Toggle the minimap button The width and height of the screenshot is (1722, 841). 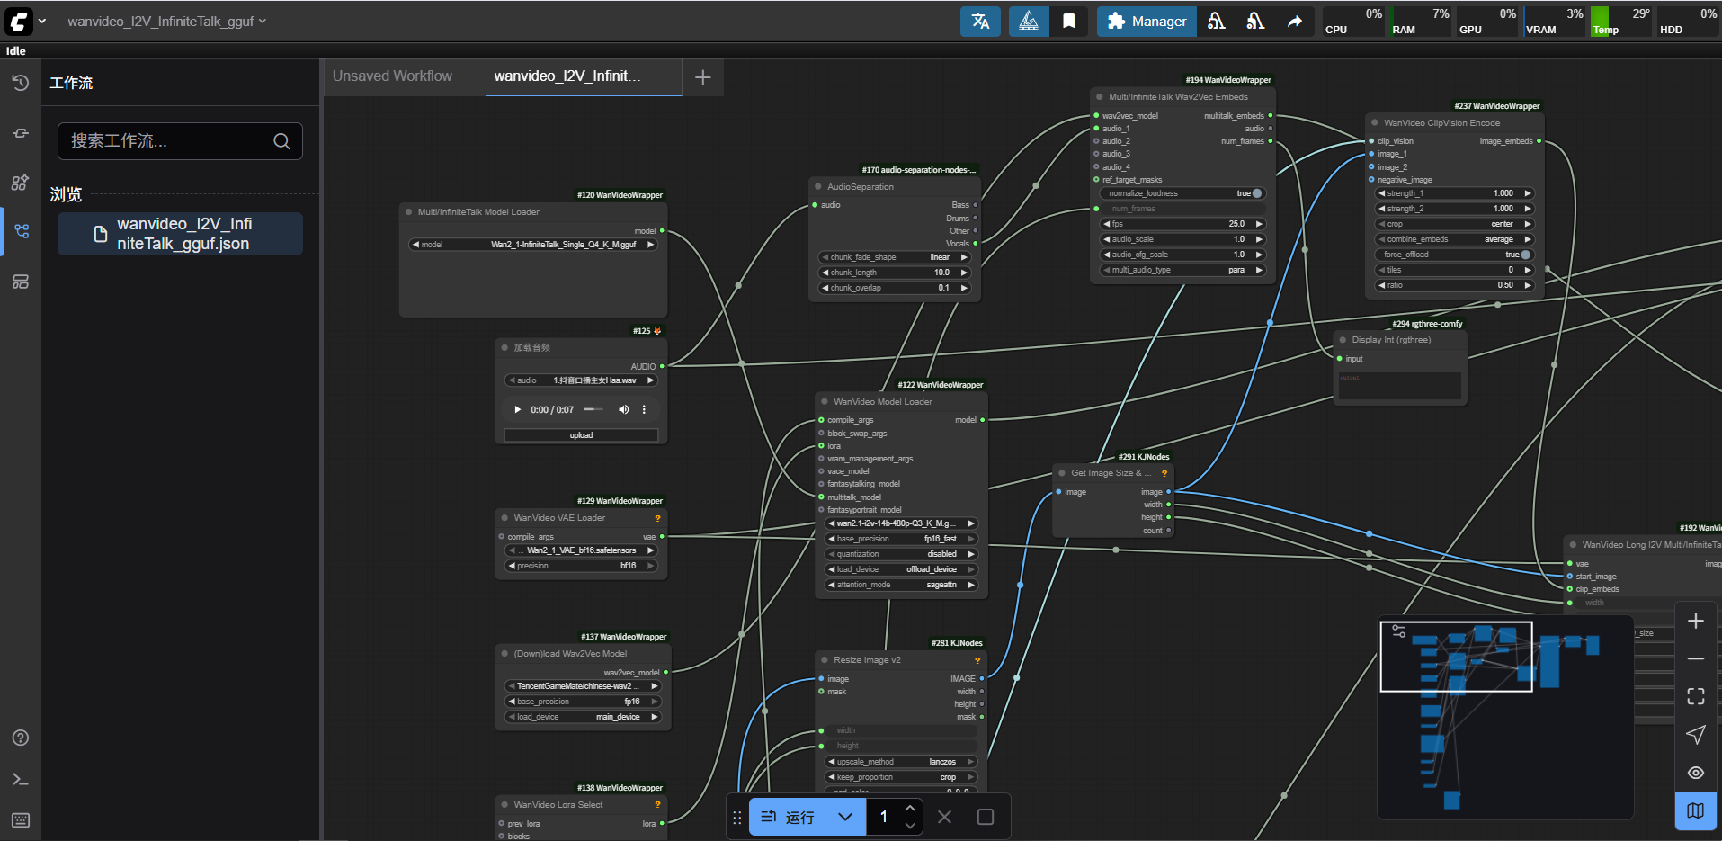(x=1695, y=810)
